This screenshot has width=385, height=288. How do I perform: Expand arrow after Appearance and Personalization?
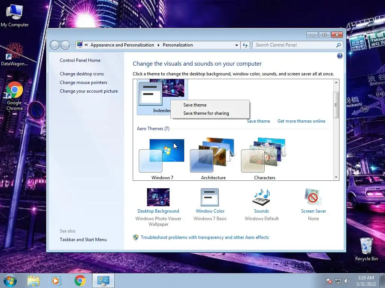(158, 45)
